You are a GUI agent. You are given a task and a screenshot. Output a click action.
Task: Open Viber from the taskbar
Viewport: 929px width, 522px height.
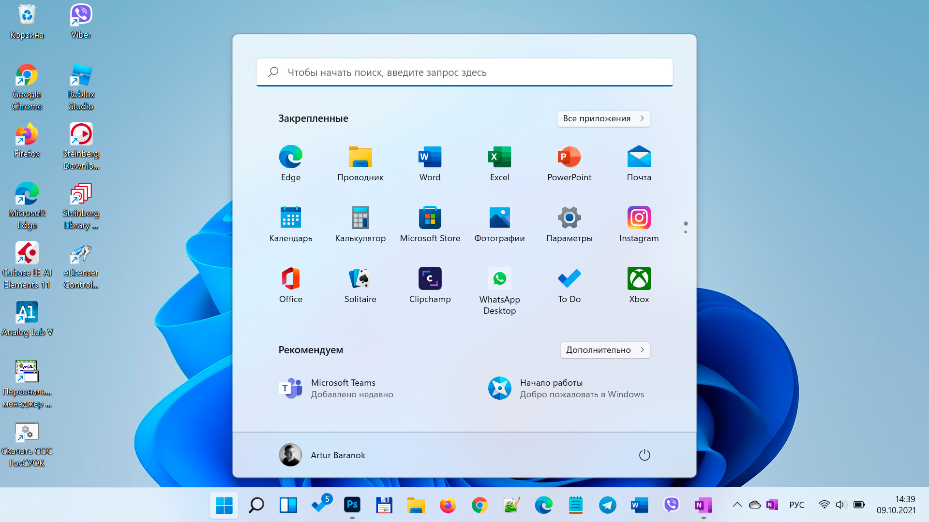[671, 505]
